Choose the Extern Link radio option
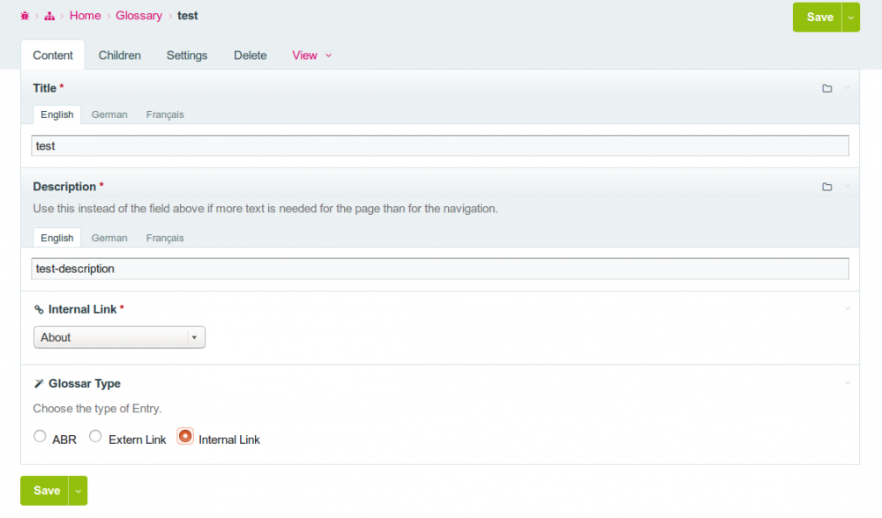Screen dimensions: 882x518 [x=96, y=436]
